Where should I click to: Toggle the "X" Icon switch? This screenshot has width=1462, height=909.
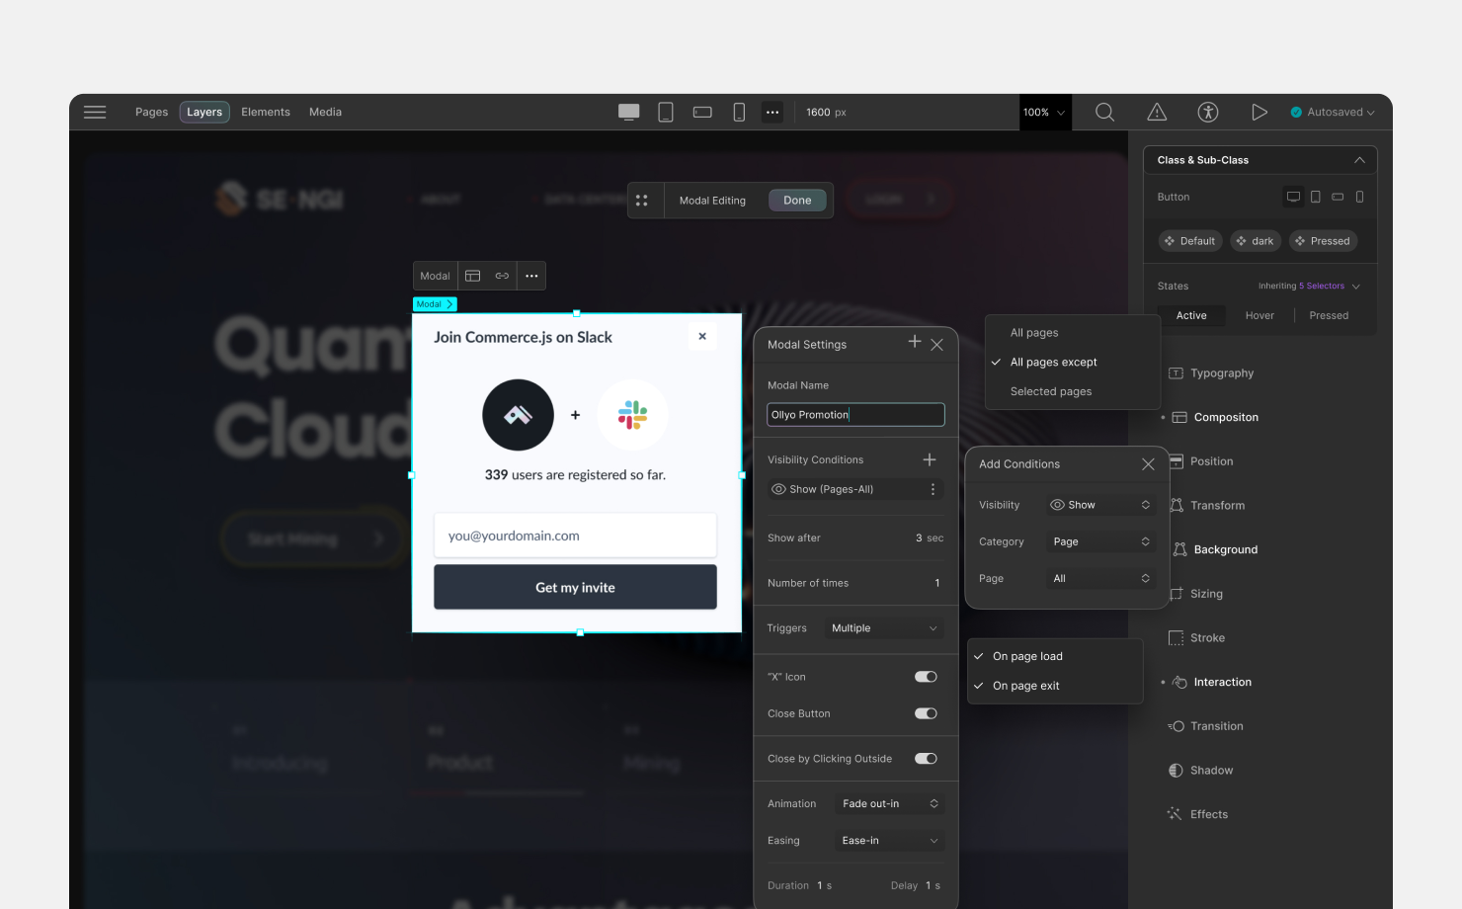(926, 677)
